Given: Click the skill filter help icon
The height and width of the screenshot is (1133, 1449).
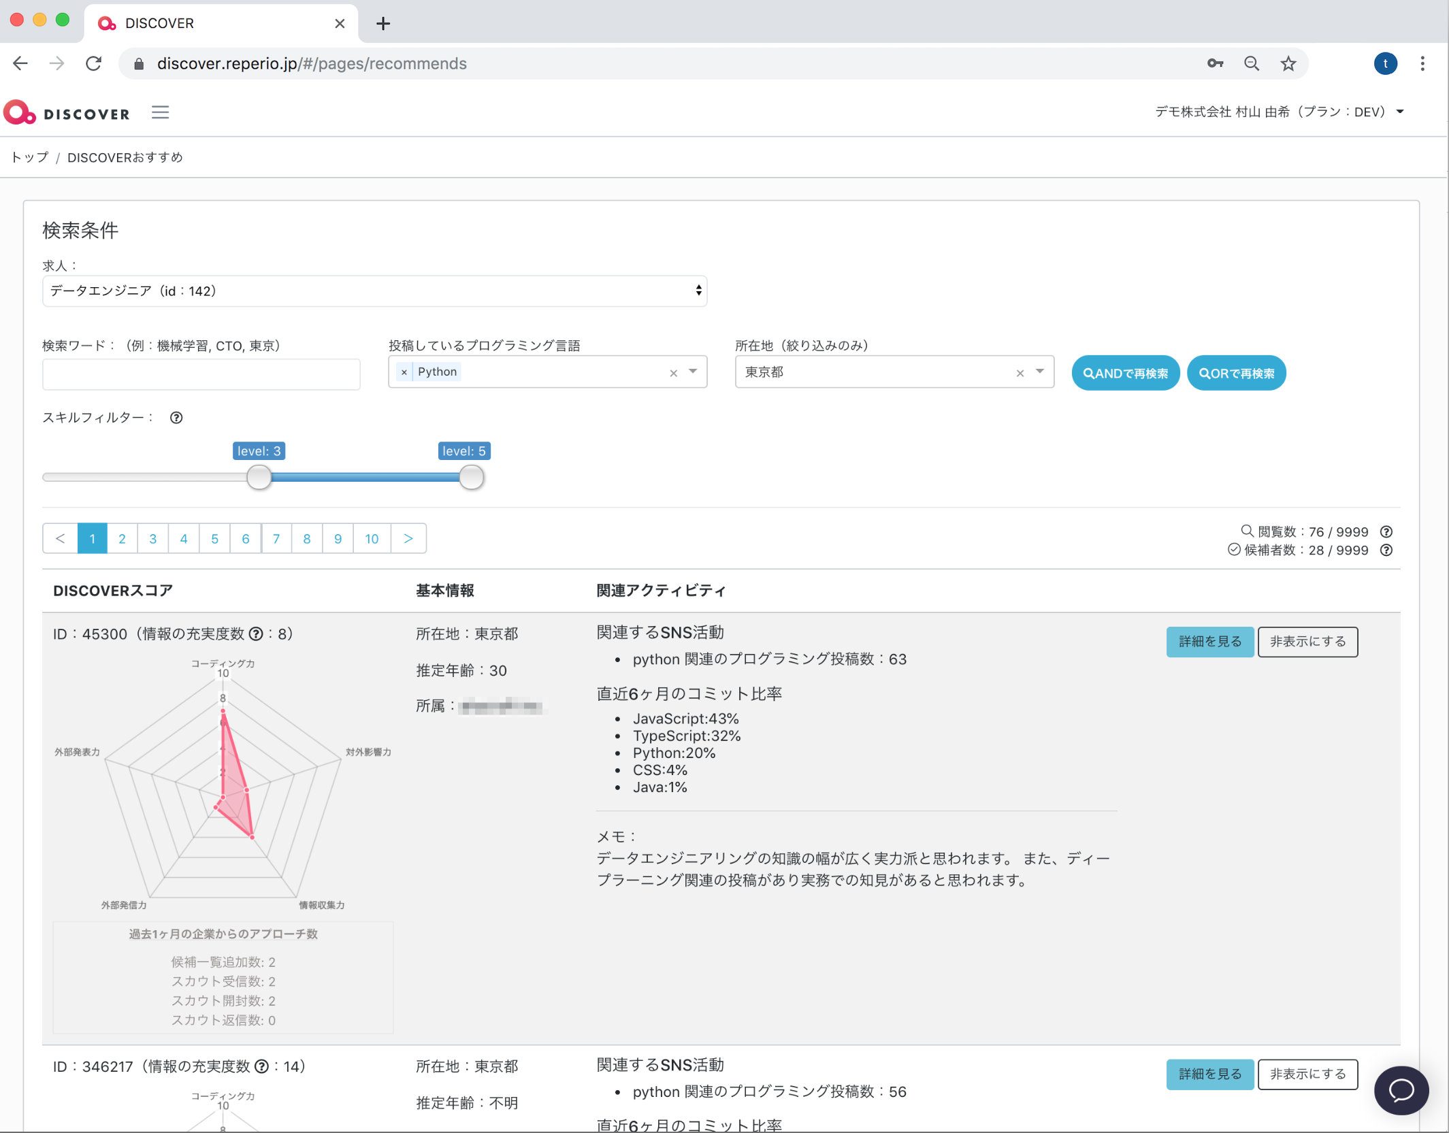Looking at the screenshot, I should (176, 418).
